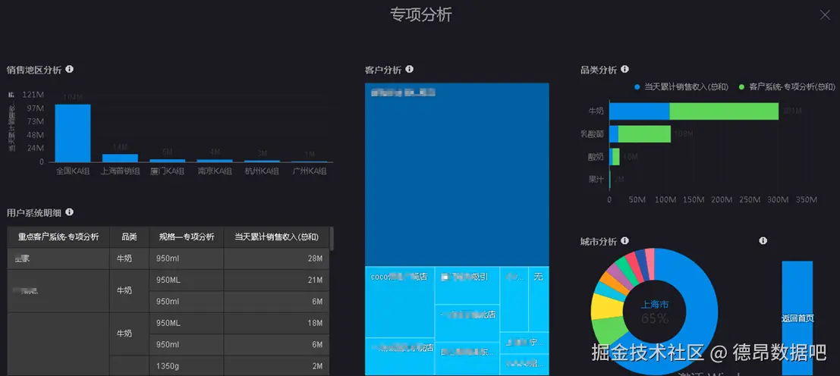Click the info icon beside 客户分析
The image size is (840, 376).
tap(409, 70)
